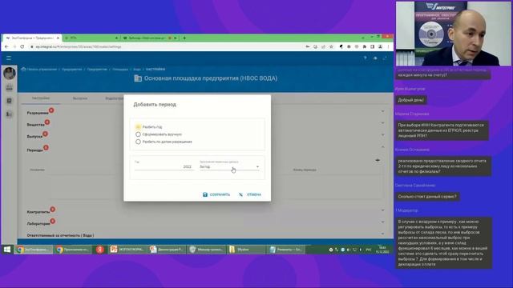513x288 pixels.
Task: Open the hamburger menu in the blue header
Action: point(9,58)
